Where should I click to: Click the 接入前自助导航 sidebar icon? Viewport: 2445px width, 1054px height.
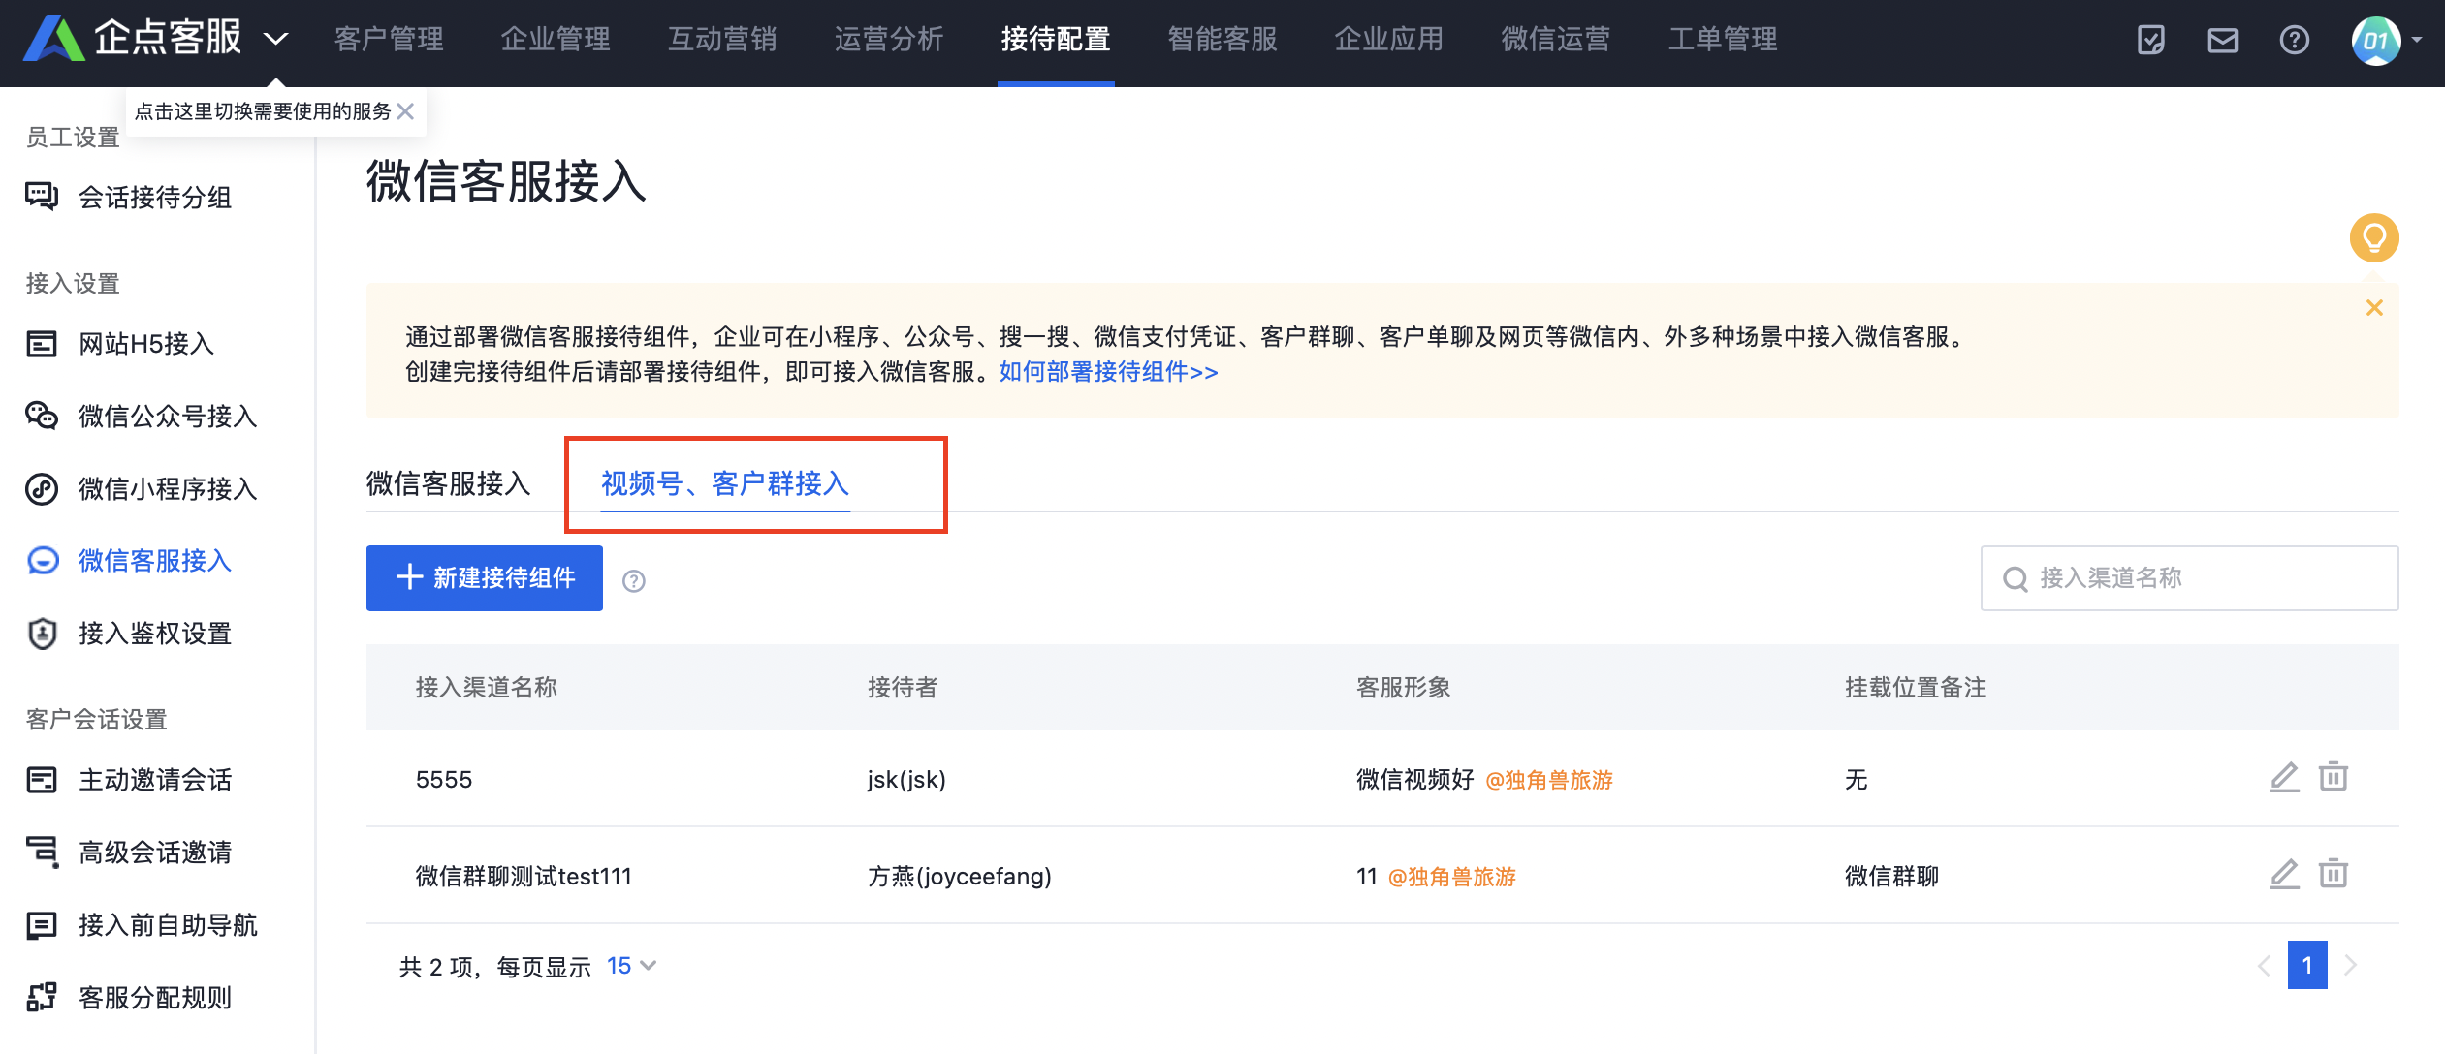click(x=42, y=925)
